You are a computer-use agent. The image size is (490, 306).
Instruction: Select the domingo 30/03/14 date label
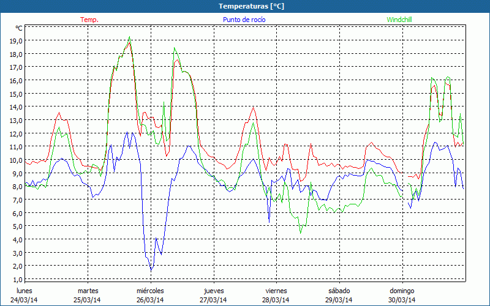tap(402, 295)
